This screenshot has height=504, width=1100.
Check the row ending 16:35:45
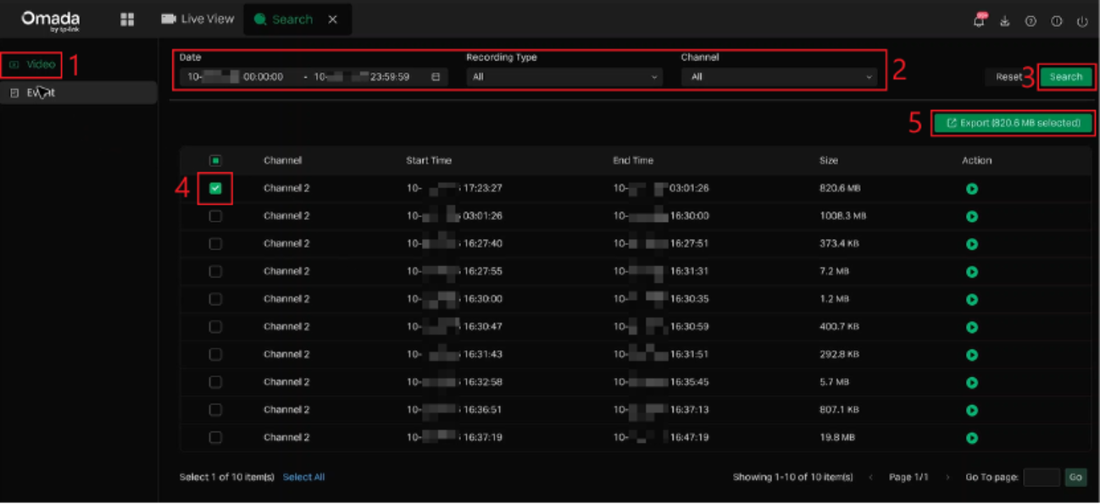[x=215, y=382]
